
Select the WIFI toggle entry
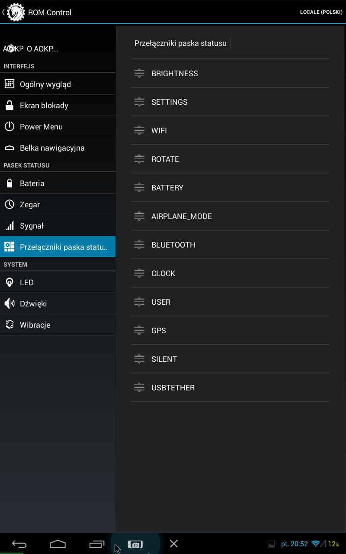pos(230,130)
